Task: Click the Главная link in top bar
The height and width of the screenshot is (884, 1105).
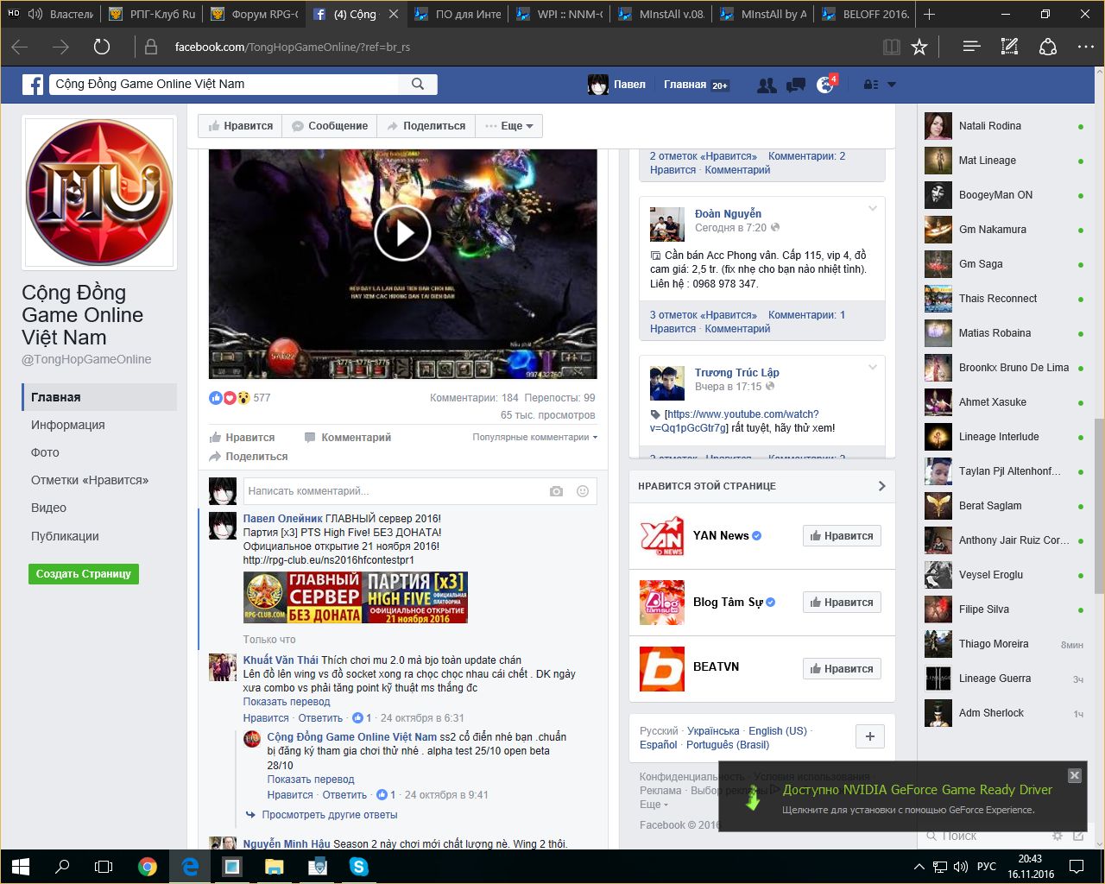Action: coord(685,85)
